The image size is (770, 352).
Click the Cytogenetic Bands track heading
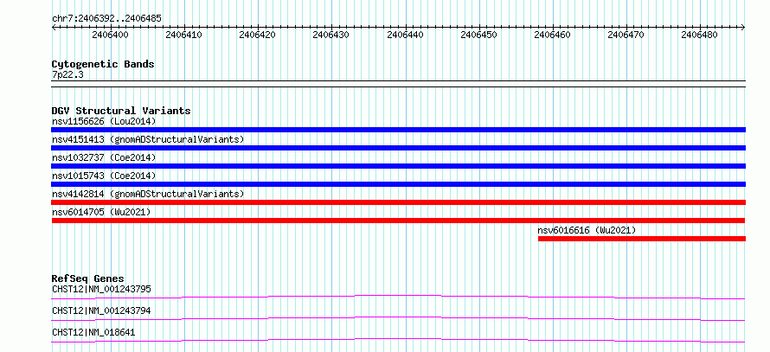tap(103, 64)
